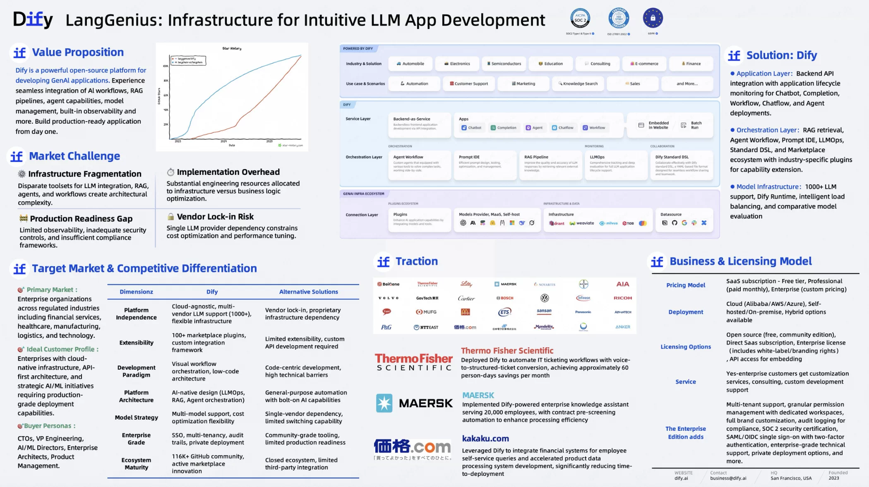
Task: Click the GitHub icon in Datasource
Action: click(x=675, y=223)
